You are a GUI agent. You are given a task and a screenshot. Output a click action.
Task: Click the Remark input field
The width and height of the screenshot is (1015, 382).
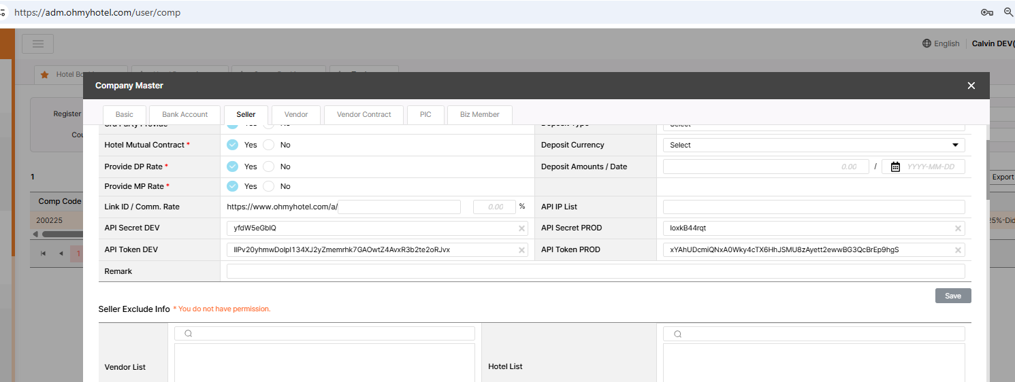pyautogui.click(x=595, y=271)
